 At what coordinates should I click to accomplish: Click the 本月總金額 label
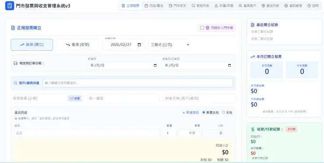click(x=257, y=85)
